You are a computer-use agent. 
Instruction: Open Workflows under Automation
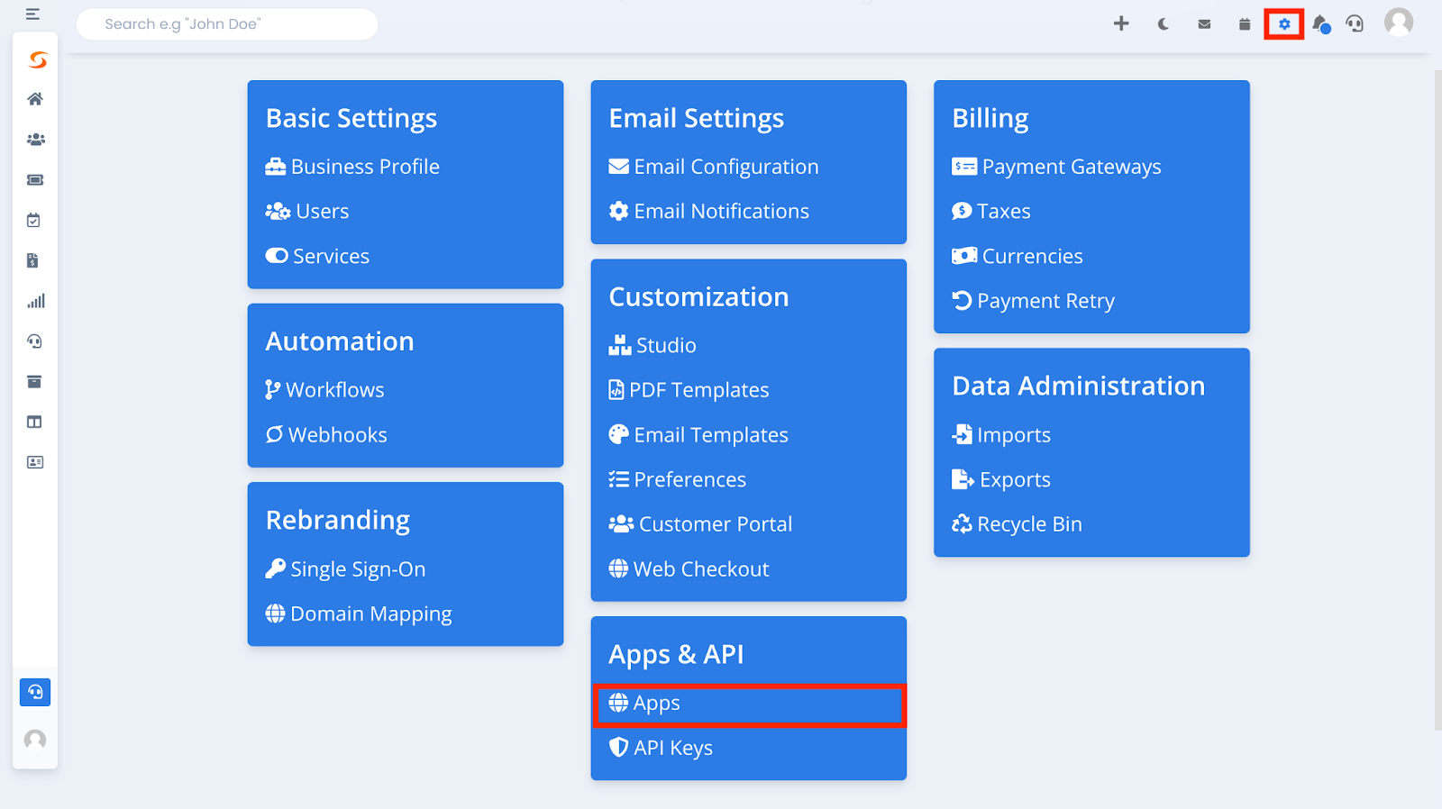[x=324, y=390]
